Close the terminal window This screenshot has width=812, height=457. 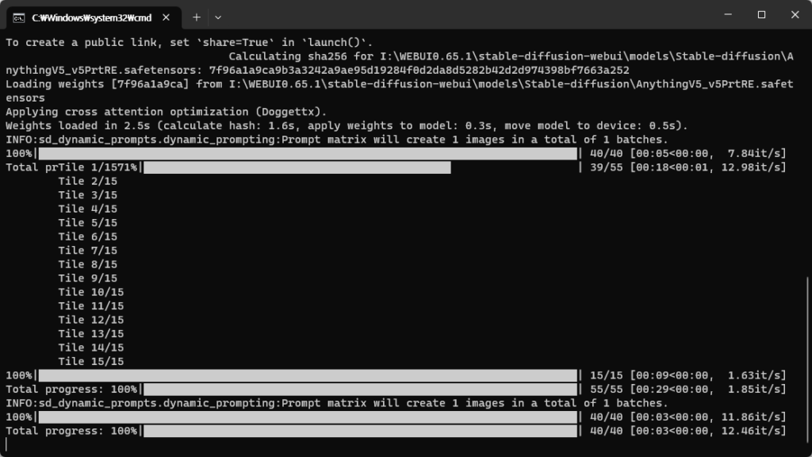(795, 14)
